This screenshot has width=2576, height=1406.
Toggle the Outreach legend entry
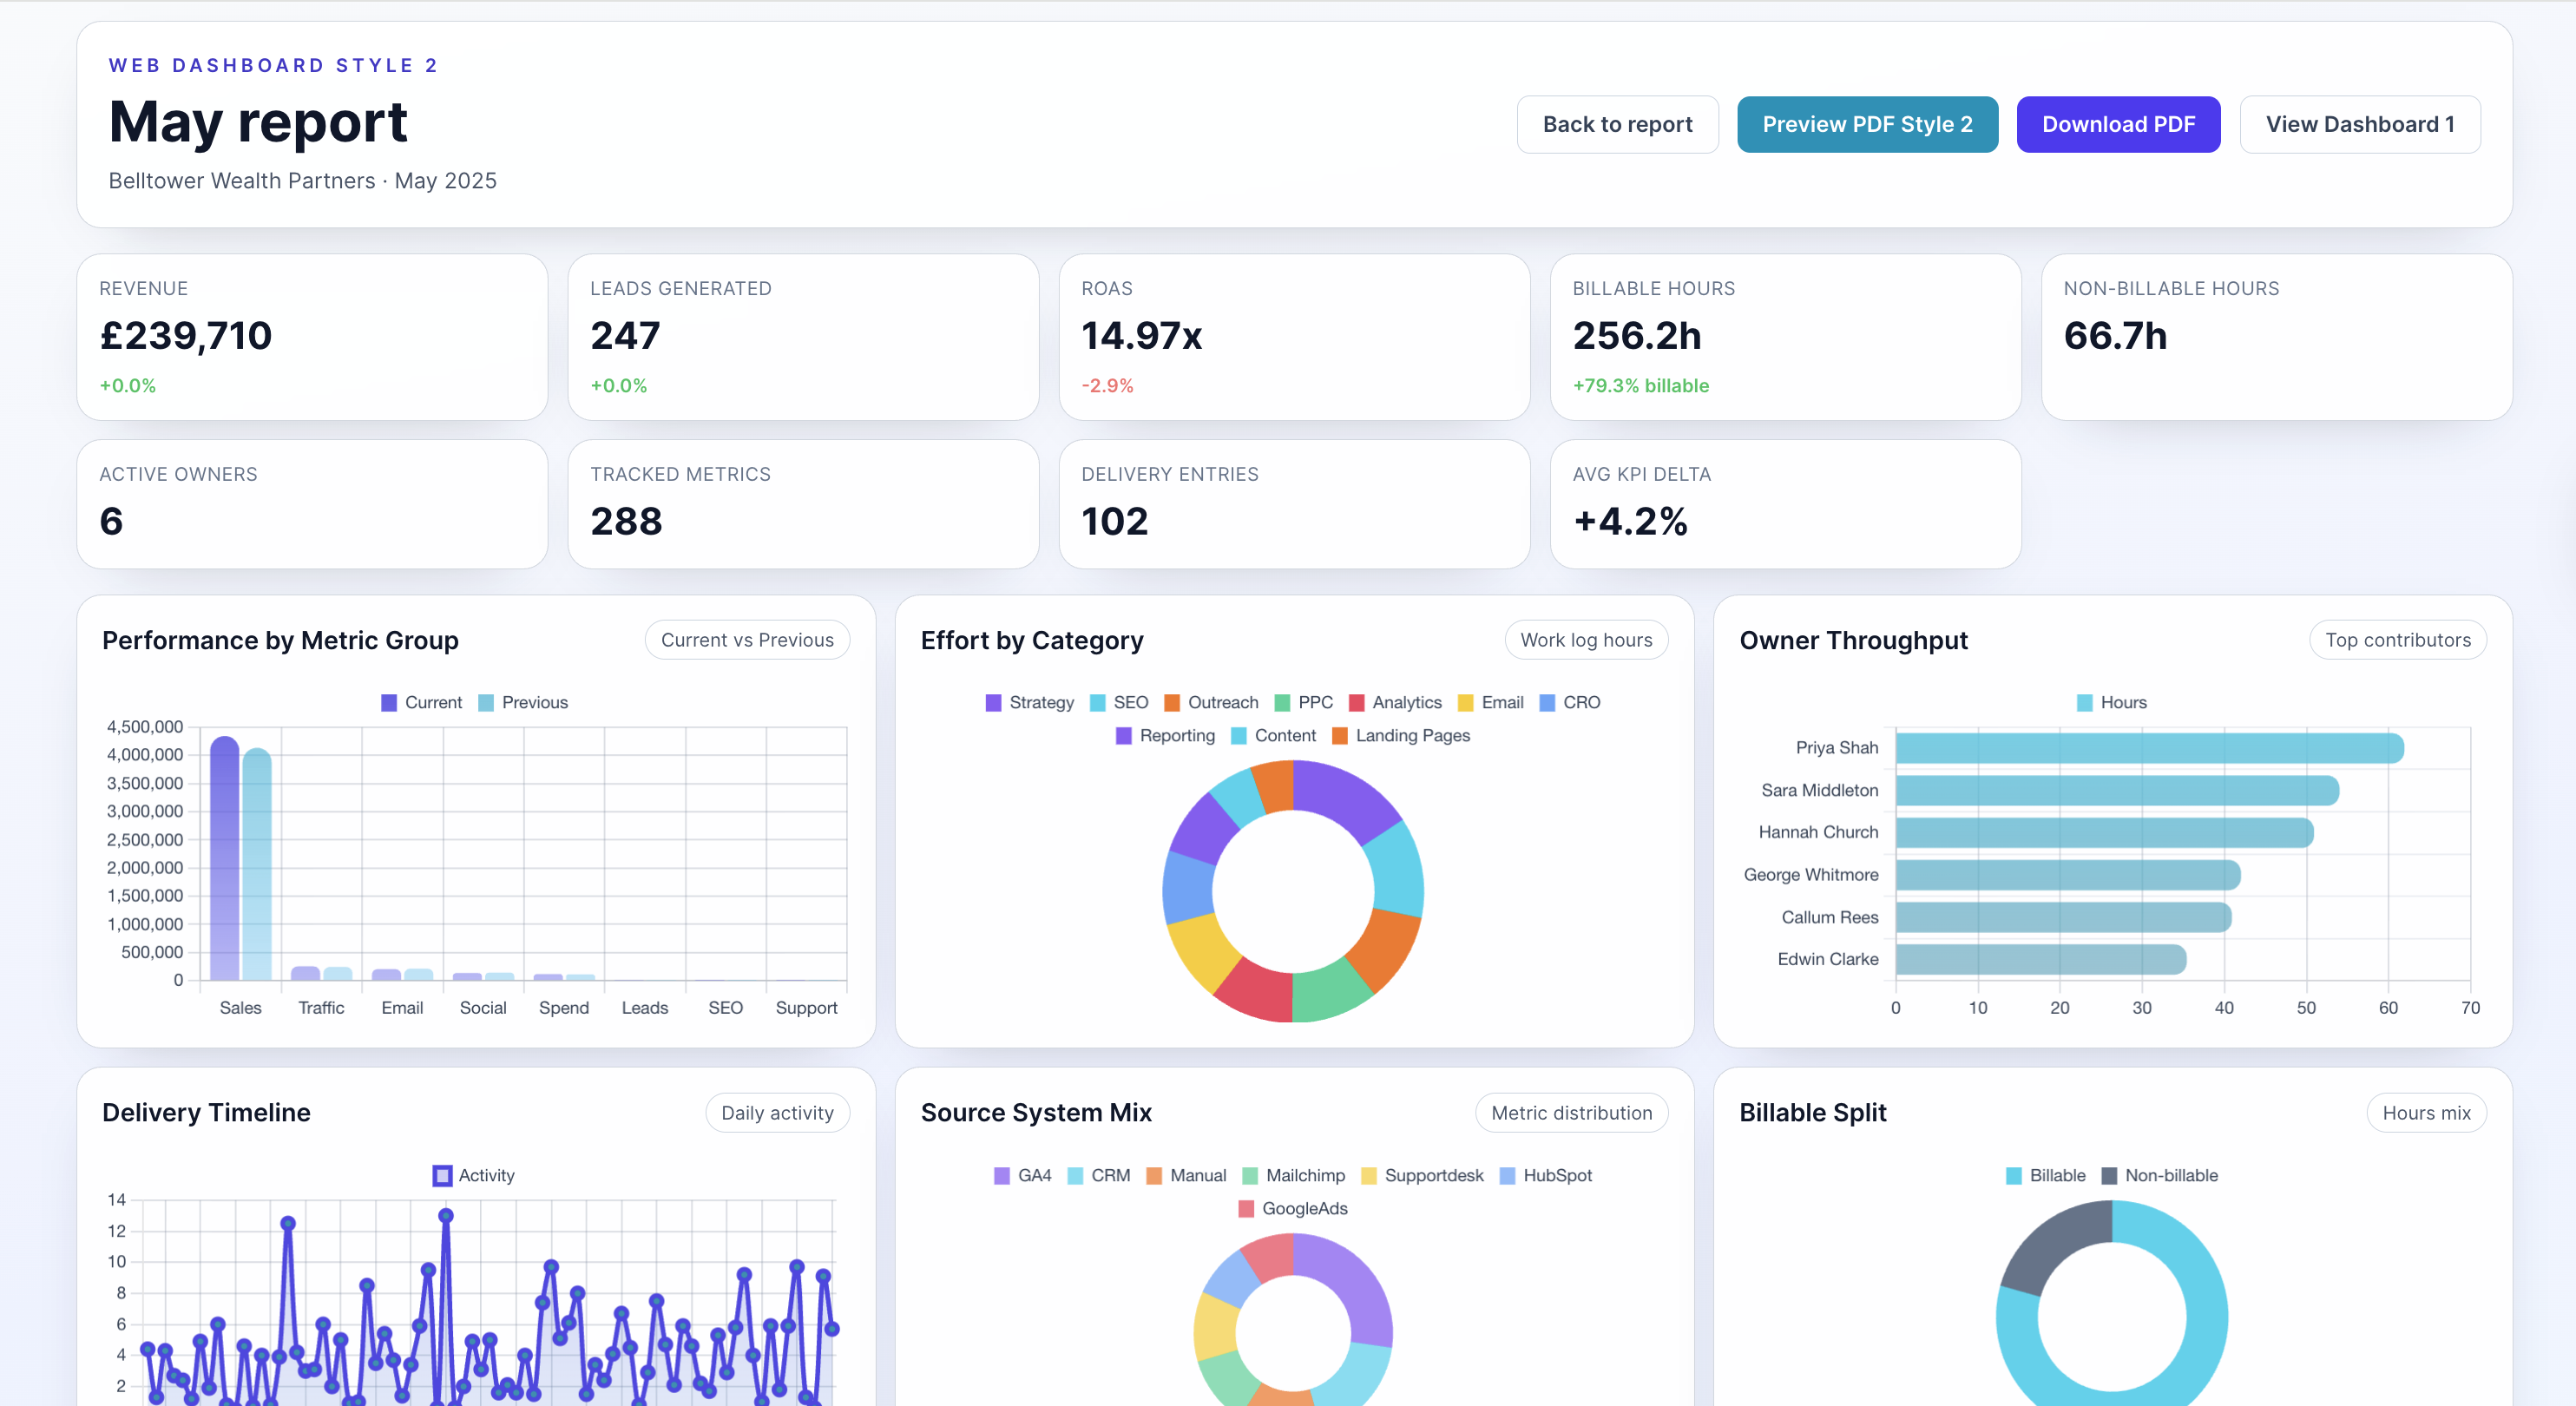point(1211,702)
